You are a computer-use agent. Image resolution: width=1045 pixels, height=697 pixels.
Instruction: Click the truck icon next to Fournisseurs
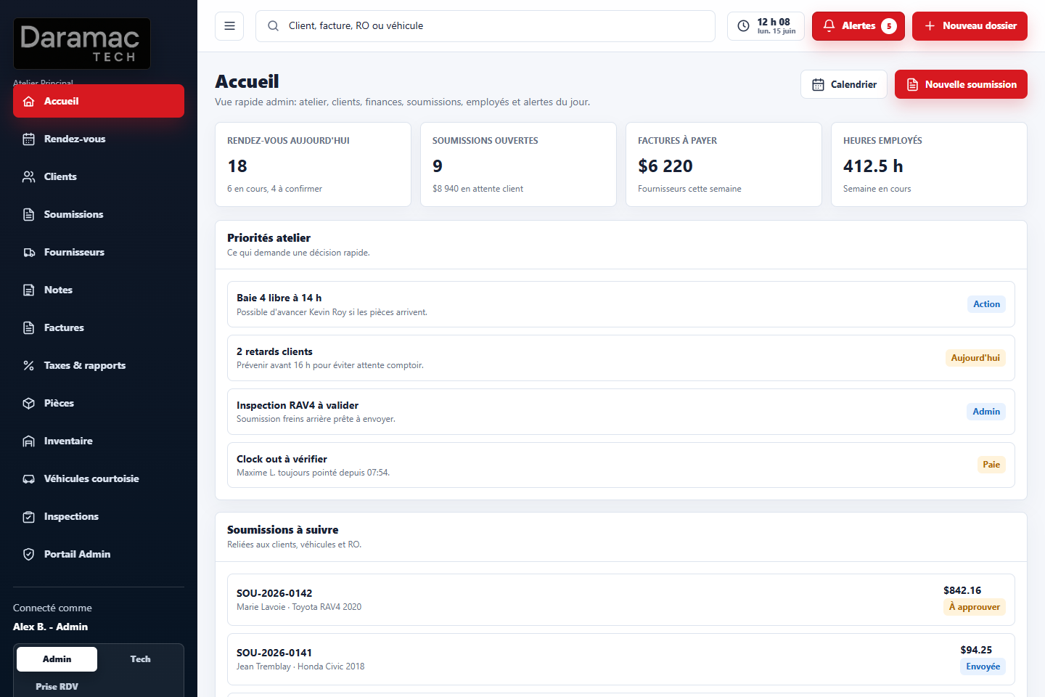(29, 253)
